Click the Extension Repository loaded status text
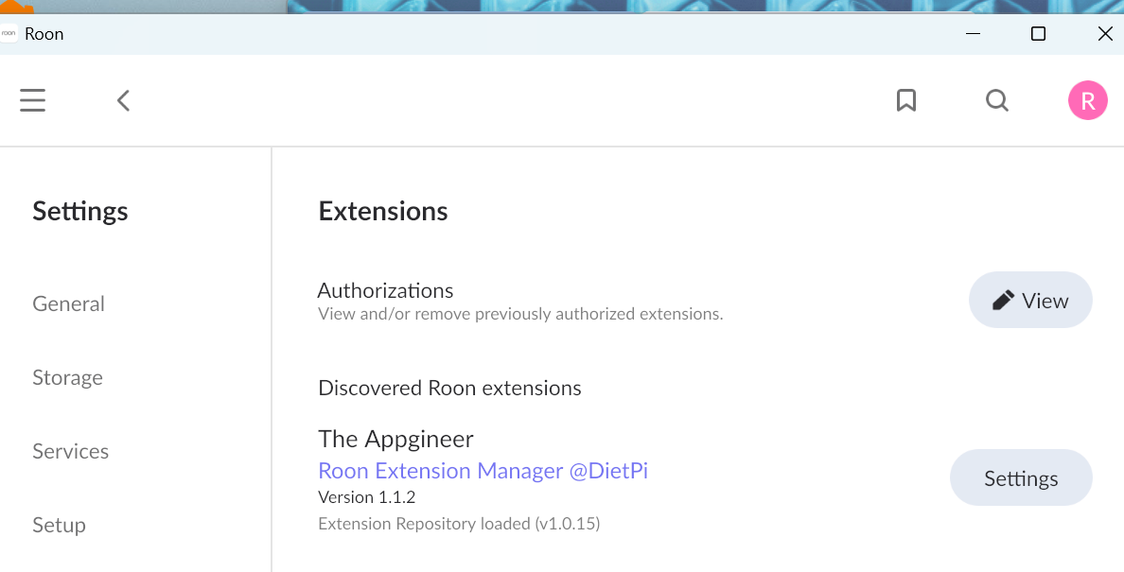The image size is (1124, 572). point(459,523)
